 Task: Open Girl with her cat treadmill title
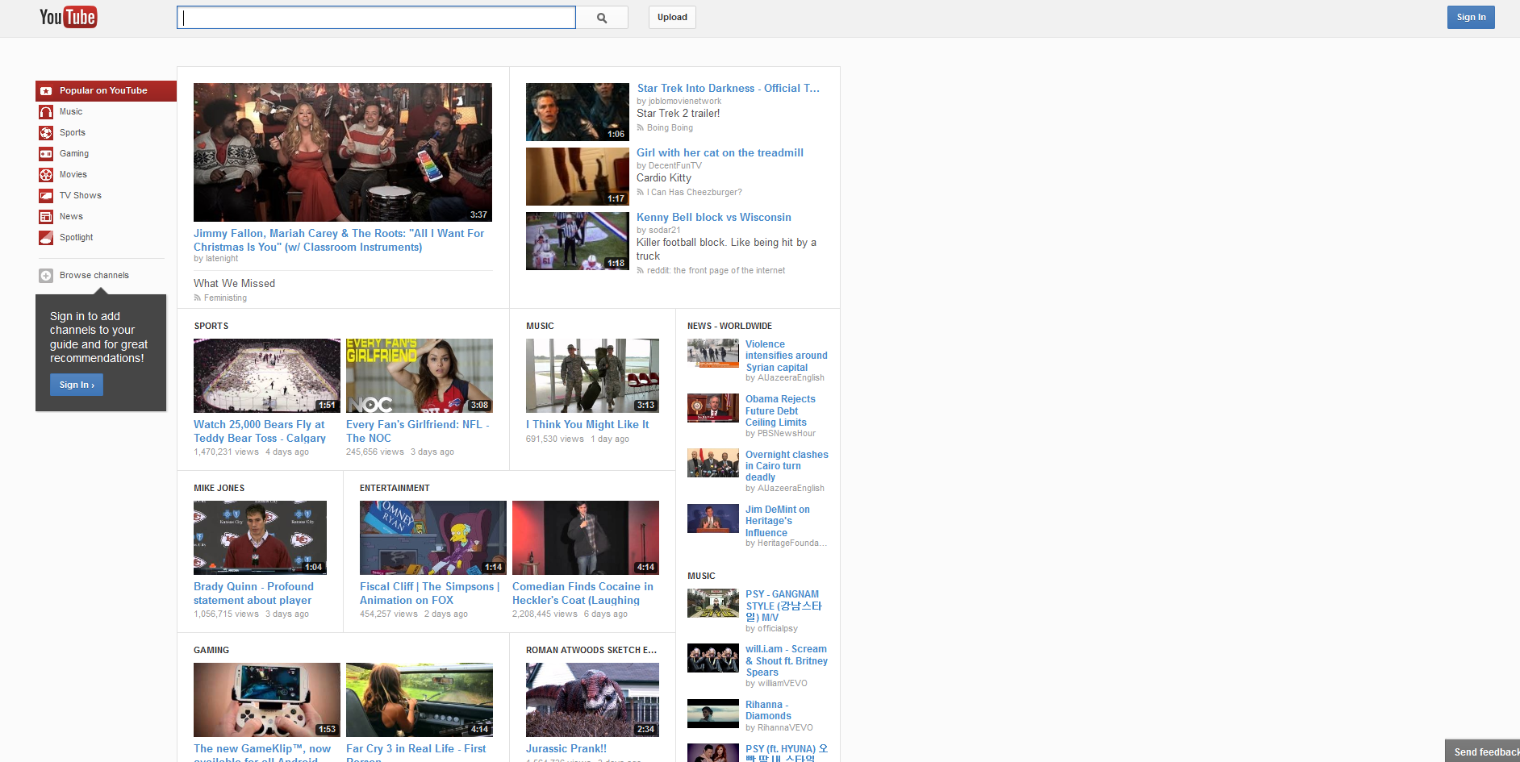point(720,153)
